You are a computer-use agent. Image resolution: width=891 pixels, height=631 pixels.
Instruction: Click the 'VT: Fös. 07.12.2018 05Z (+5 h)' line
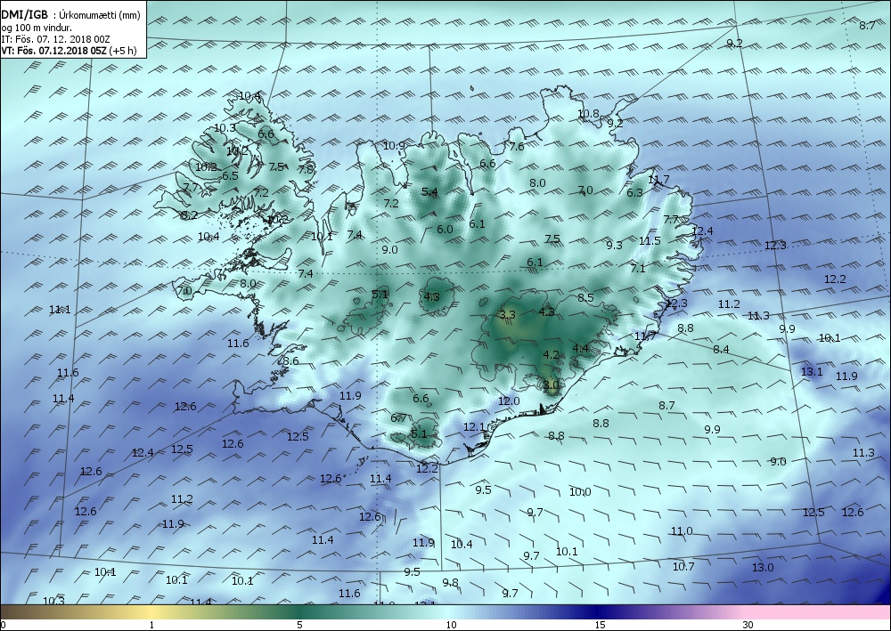coord(69,51)
